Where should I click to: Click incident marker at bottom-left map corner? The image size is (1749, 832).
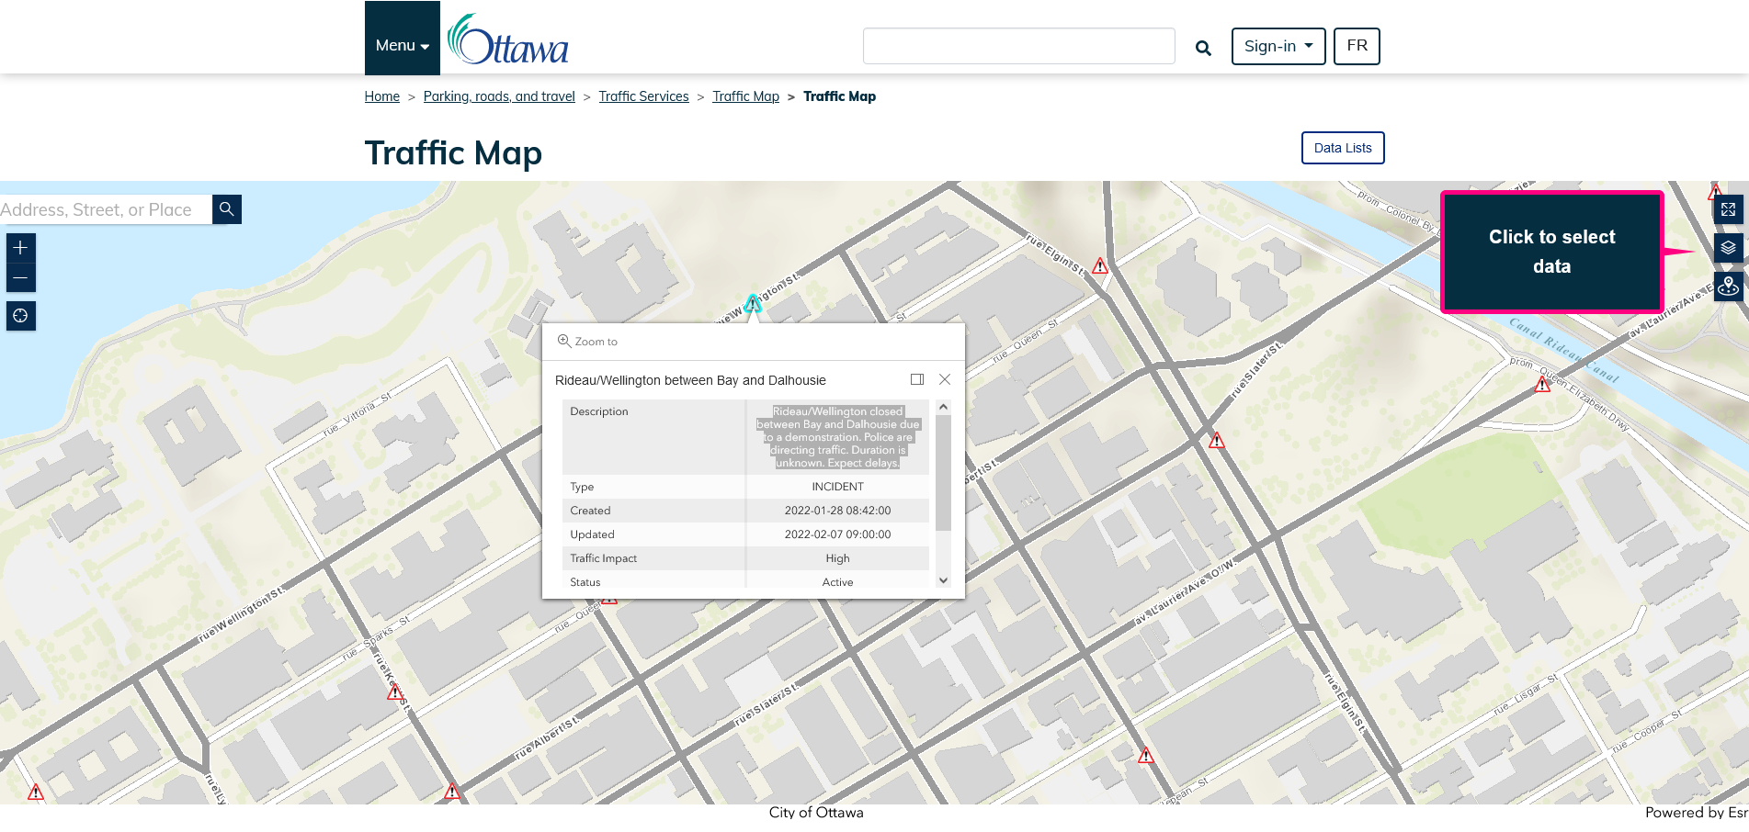tap(36, 792)
